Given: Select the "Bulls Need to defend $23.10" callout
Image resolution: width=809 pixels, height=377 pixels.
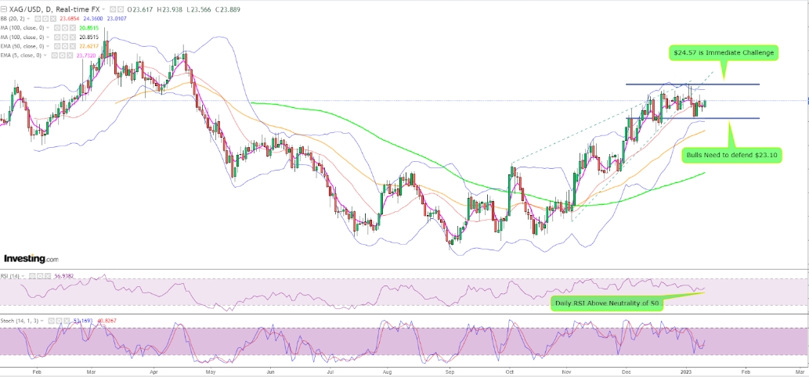Looking at the screenshot, I should pos(730,156).
